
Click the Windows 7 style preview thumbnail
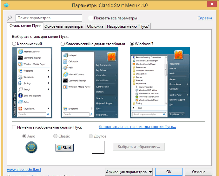(160, 83)
